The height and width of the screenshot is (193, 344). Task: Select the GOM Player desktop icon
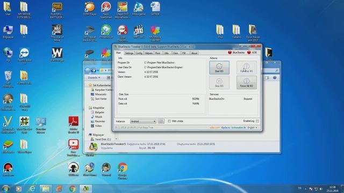click(x=90, y=9)
